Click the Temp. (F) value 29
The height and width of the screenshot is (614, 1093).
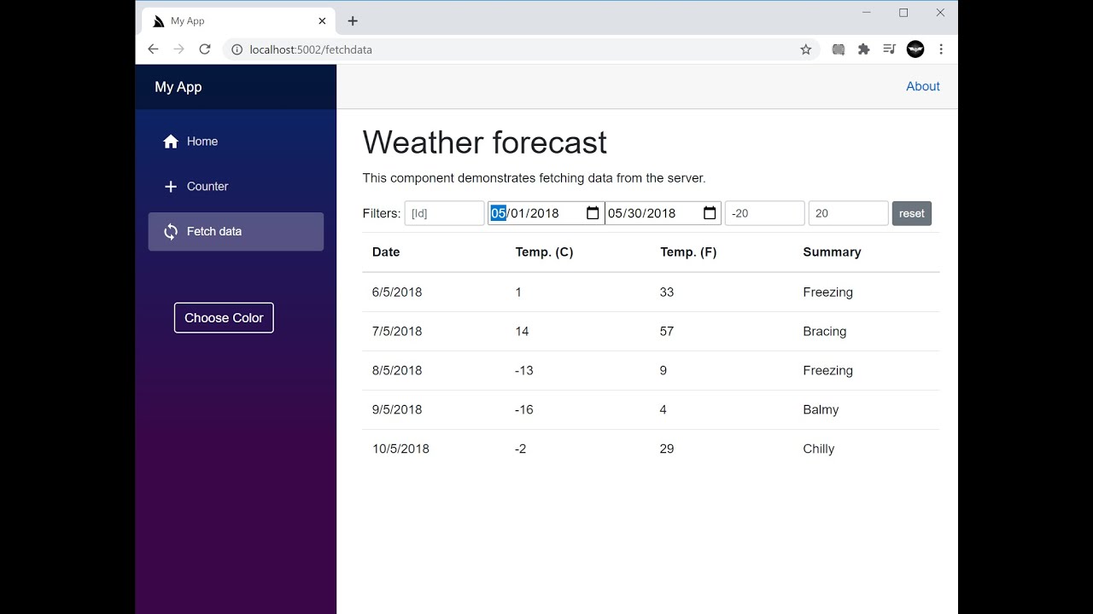pyautogui.click(x=667, y=449)
